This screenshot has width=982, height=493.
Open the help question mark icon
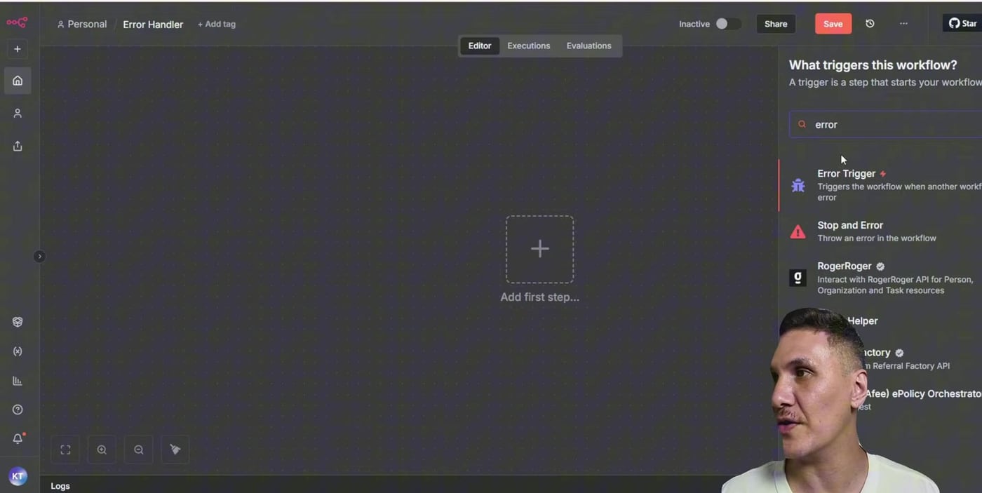18,410
